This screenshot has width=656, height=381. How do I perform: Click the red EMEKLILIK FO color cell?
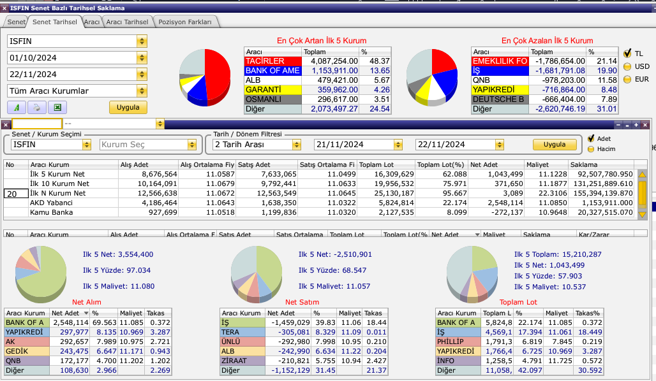(x=500, y=61)
